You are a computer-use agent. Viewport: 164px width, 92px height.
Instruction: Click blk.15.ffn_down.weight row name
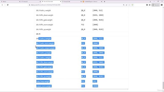(45, 62)
